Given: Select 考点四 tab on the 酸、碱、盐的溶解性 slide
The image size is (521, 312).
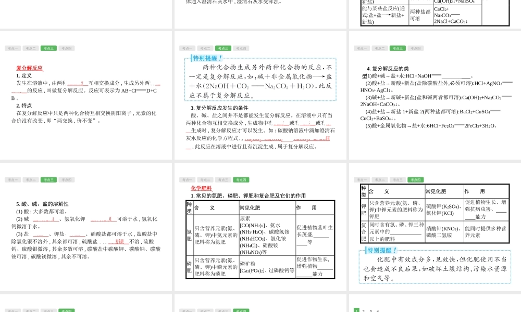Looking at the screenshot, I should [67, 180].
